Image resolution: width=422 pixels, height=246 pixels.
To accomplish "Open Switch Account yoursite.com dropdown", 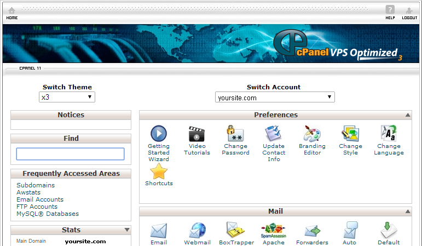I will [x=275, y=97].
